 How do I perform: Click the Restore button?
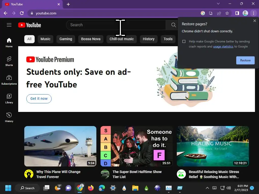[x=245, y=60]
